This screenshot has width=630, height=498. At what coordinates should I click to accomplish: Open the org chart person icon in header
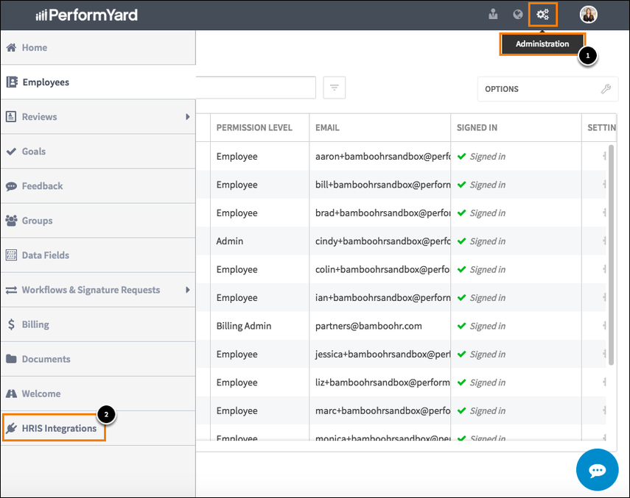[493, 15]
